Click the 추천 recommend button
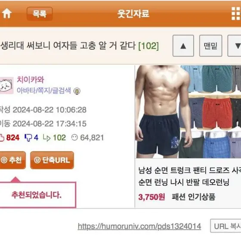Viewport: 241px width, 241px height. tap(12, 160)
